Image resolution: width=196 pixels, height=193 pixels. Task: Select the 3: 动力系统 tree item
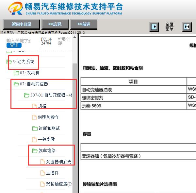point(24,62)
